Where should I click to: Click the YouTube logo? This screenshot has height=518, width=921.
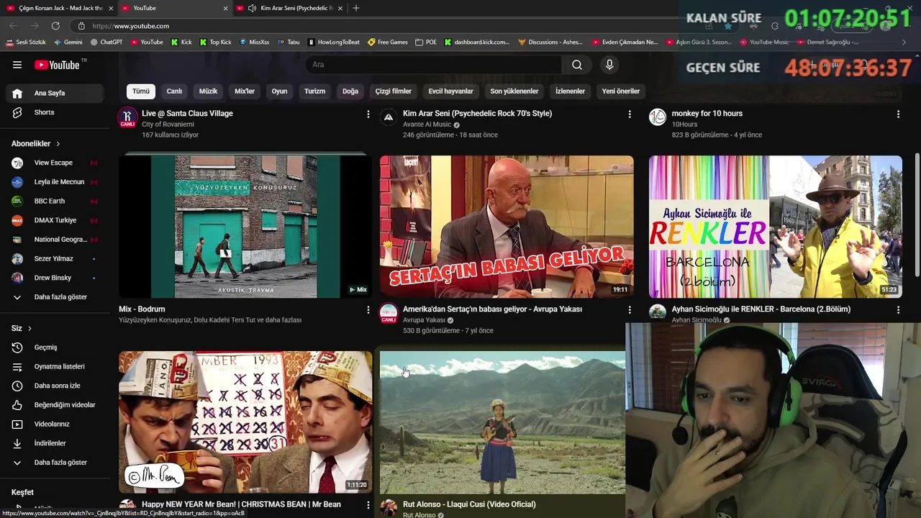(58, 65)
